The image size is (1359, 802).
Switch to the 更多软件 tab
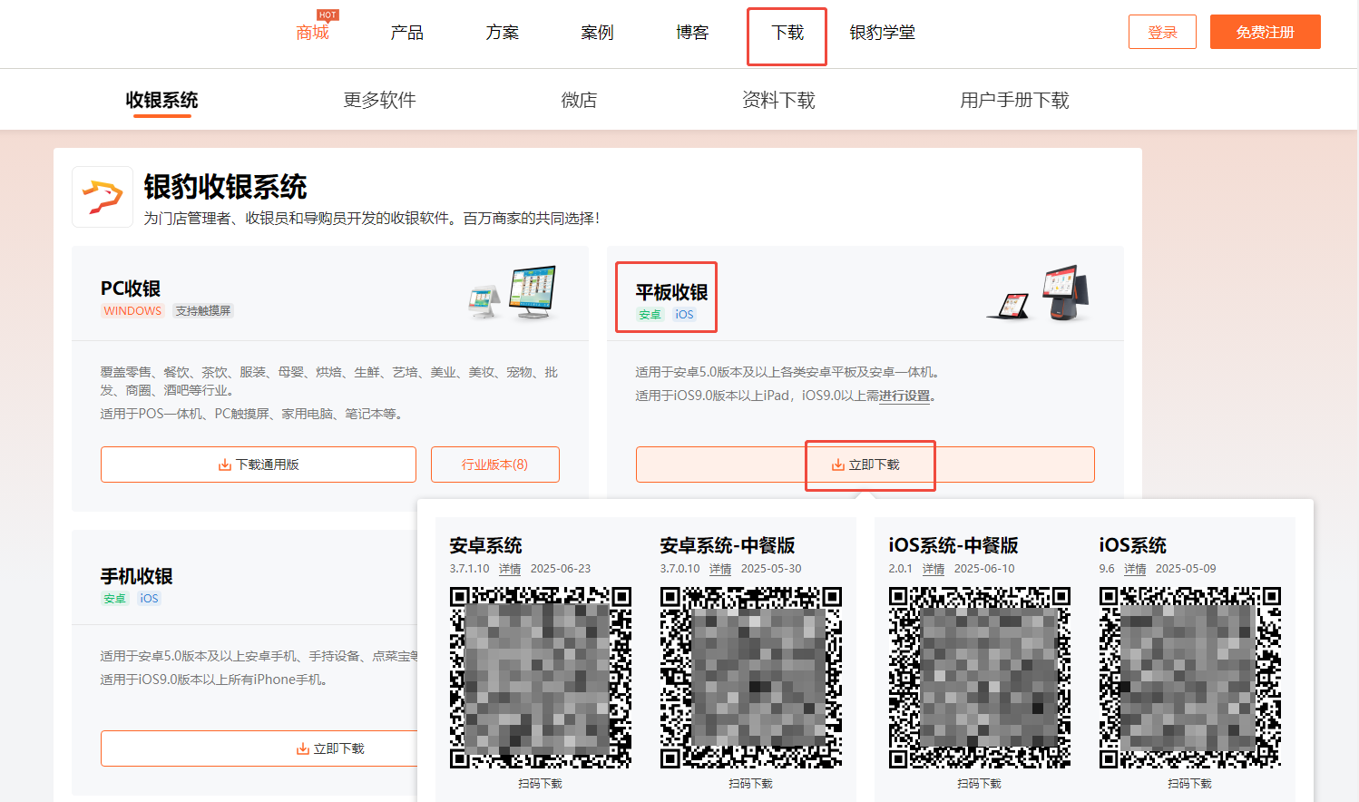click(x=379, y=100)
